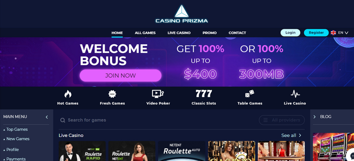Image resolution: width=354 pixels, height=161 pixels.
Task: Expand the New Games menu entry
Action: pos(16,139)
